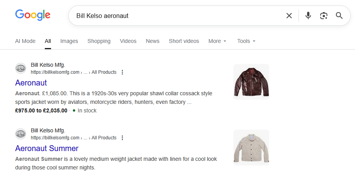Clear the search query with the X icon

click(x=289, y=16)
